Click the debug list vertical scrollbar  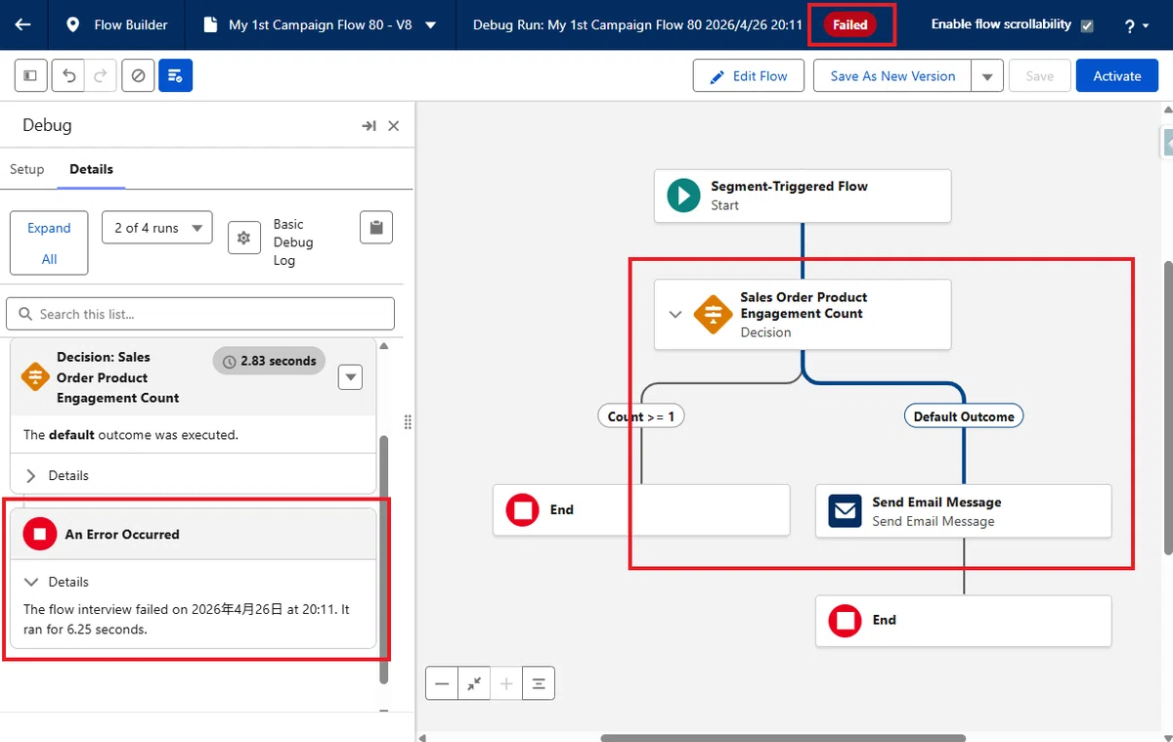(383, 559)
